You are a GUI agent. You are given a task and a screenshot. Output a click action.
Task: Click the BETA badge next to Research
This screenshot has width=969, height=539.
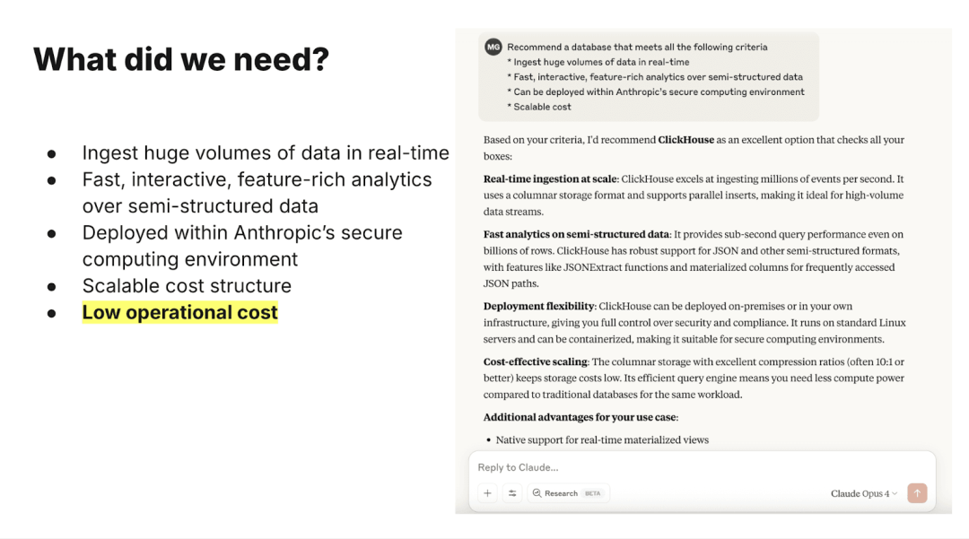(593, 493)
